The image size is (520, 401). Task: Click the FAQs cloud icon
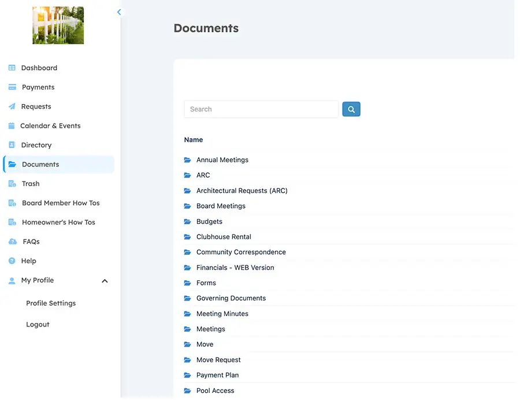13,242
